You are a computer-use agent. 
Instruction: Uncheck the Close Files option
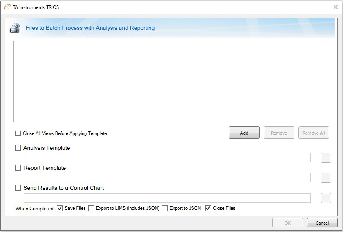tap(208, 208)
